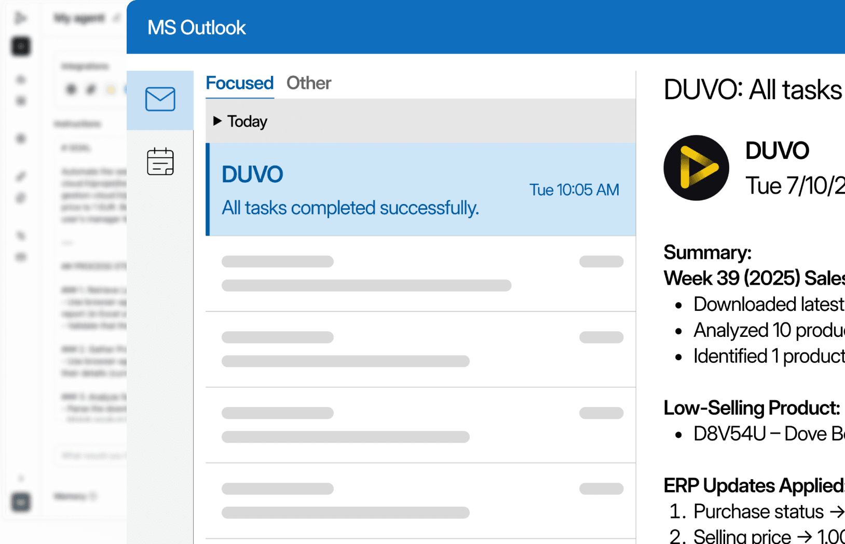Image resolution: width=845 pixels, height=544 pixels.
Task: Click the 'Downloaded latest' bullet
Action: [x=769, y=304]
